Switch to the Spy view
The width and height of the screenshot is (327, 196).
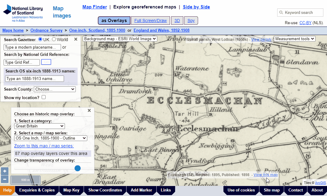(x=191, y=21)
